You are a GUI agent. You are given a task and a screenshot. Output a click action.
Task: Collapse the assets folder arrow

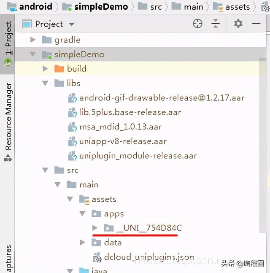(x=70, y=199)
